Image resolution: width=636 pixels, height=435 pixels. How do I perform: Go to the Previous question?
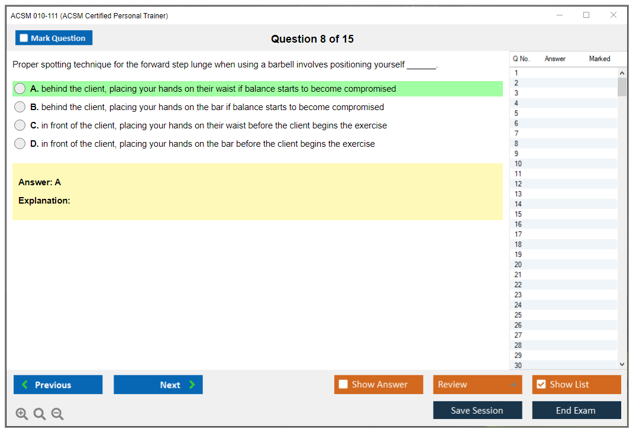pos(58,385)
